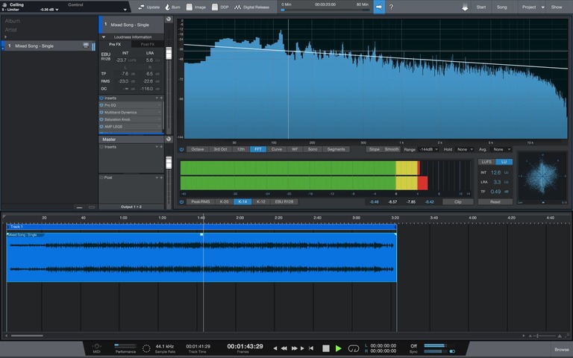
Task: Burn the project to disc
Action: [x=172, y=7]
